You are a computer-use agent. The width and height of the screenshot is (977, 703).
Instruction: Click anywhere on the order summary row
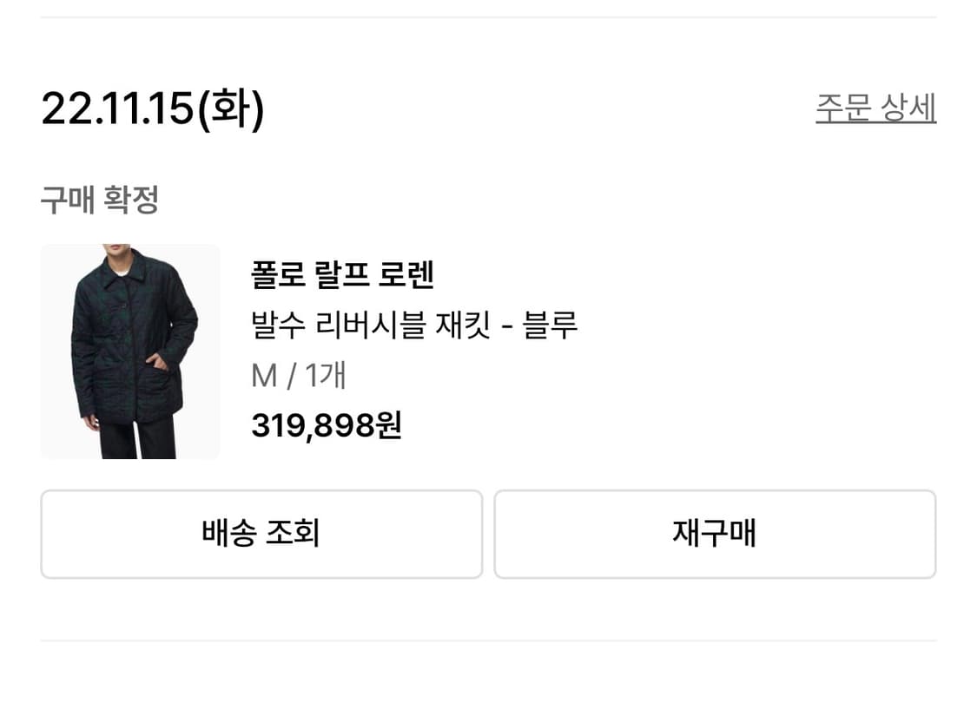(417, 350)
